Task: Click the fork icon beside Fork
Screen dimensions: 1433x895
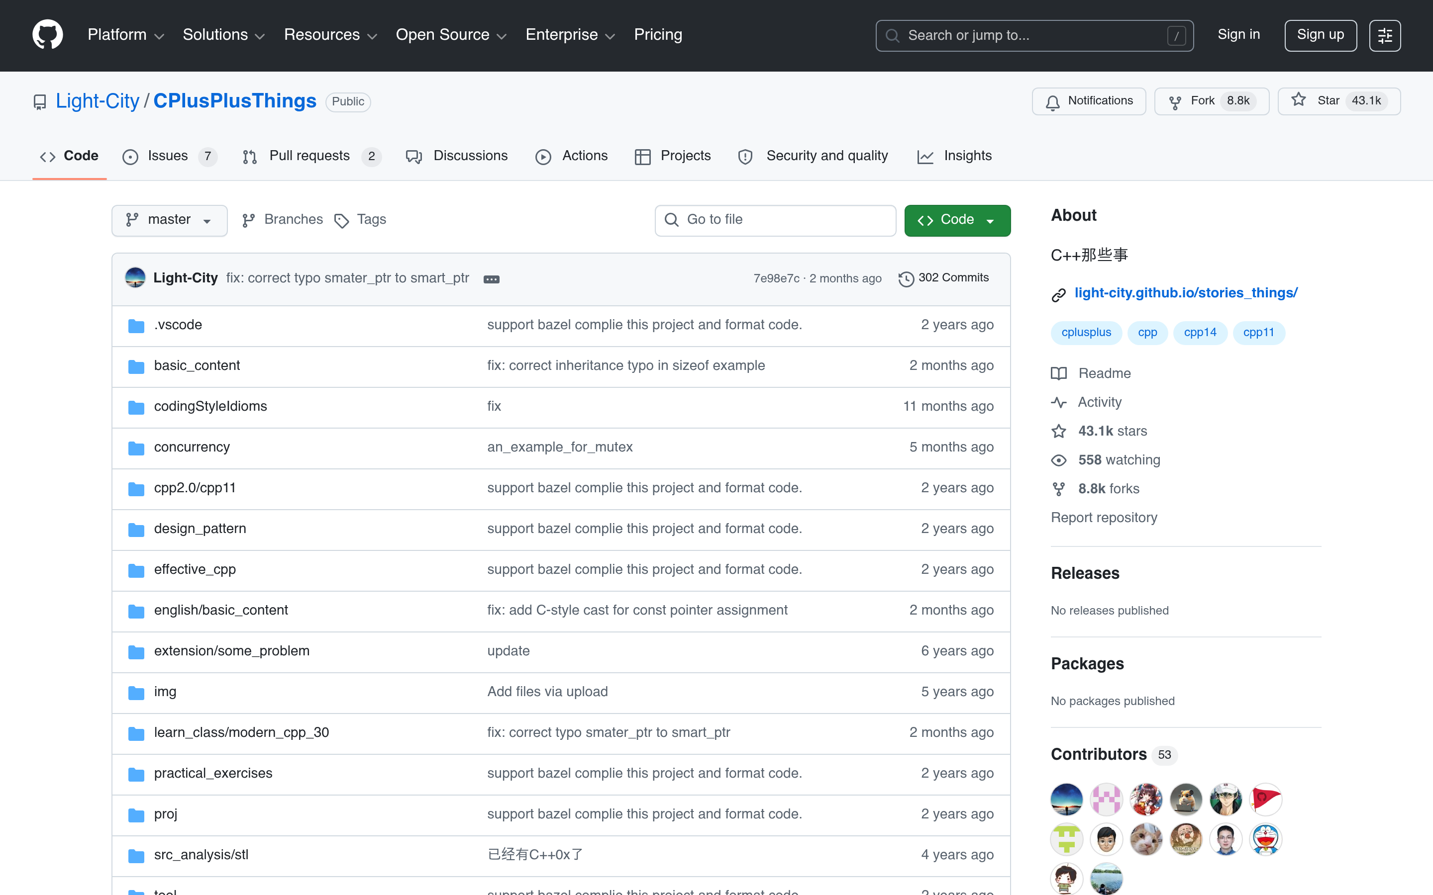Action: [x=1175, y=102]
